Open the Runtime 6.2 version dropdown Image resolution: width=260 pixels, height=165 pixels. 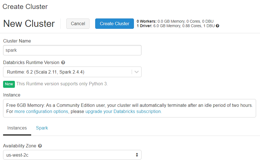72,72
